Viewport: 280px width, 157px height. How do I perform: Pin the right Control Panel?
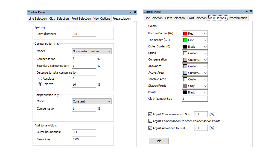click(x=251, y=12)
